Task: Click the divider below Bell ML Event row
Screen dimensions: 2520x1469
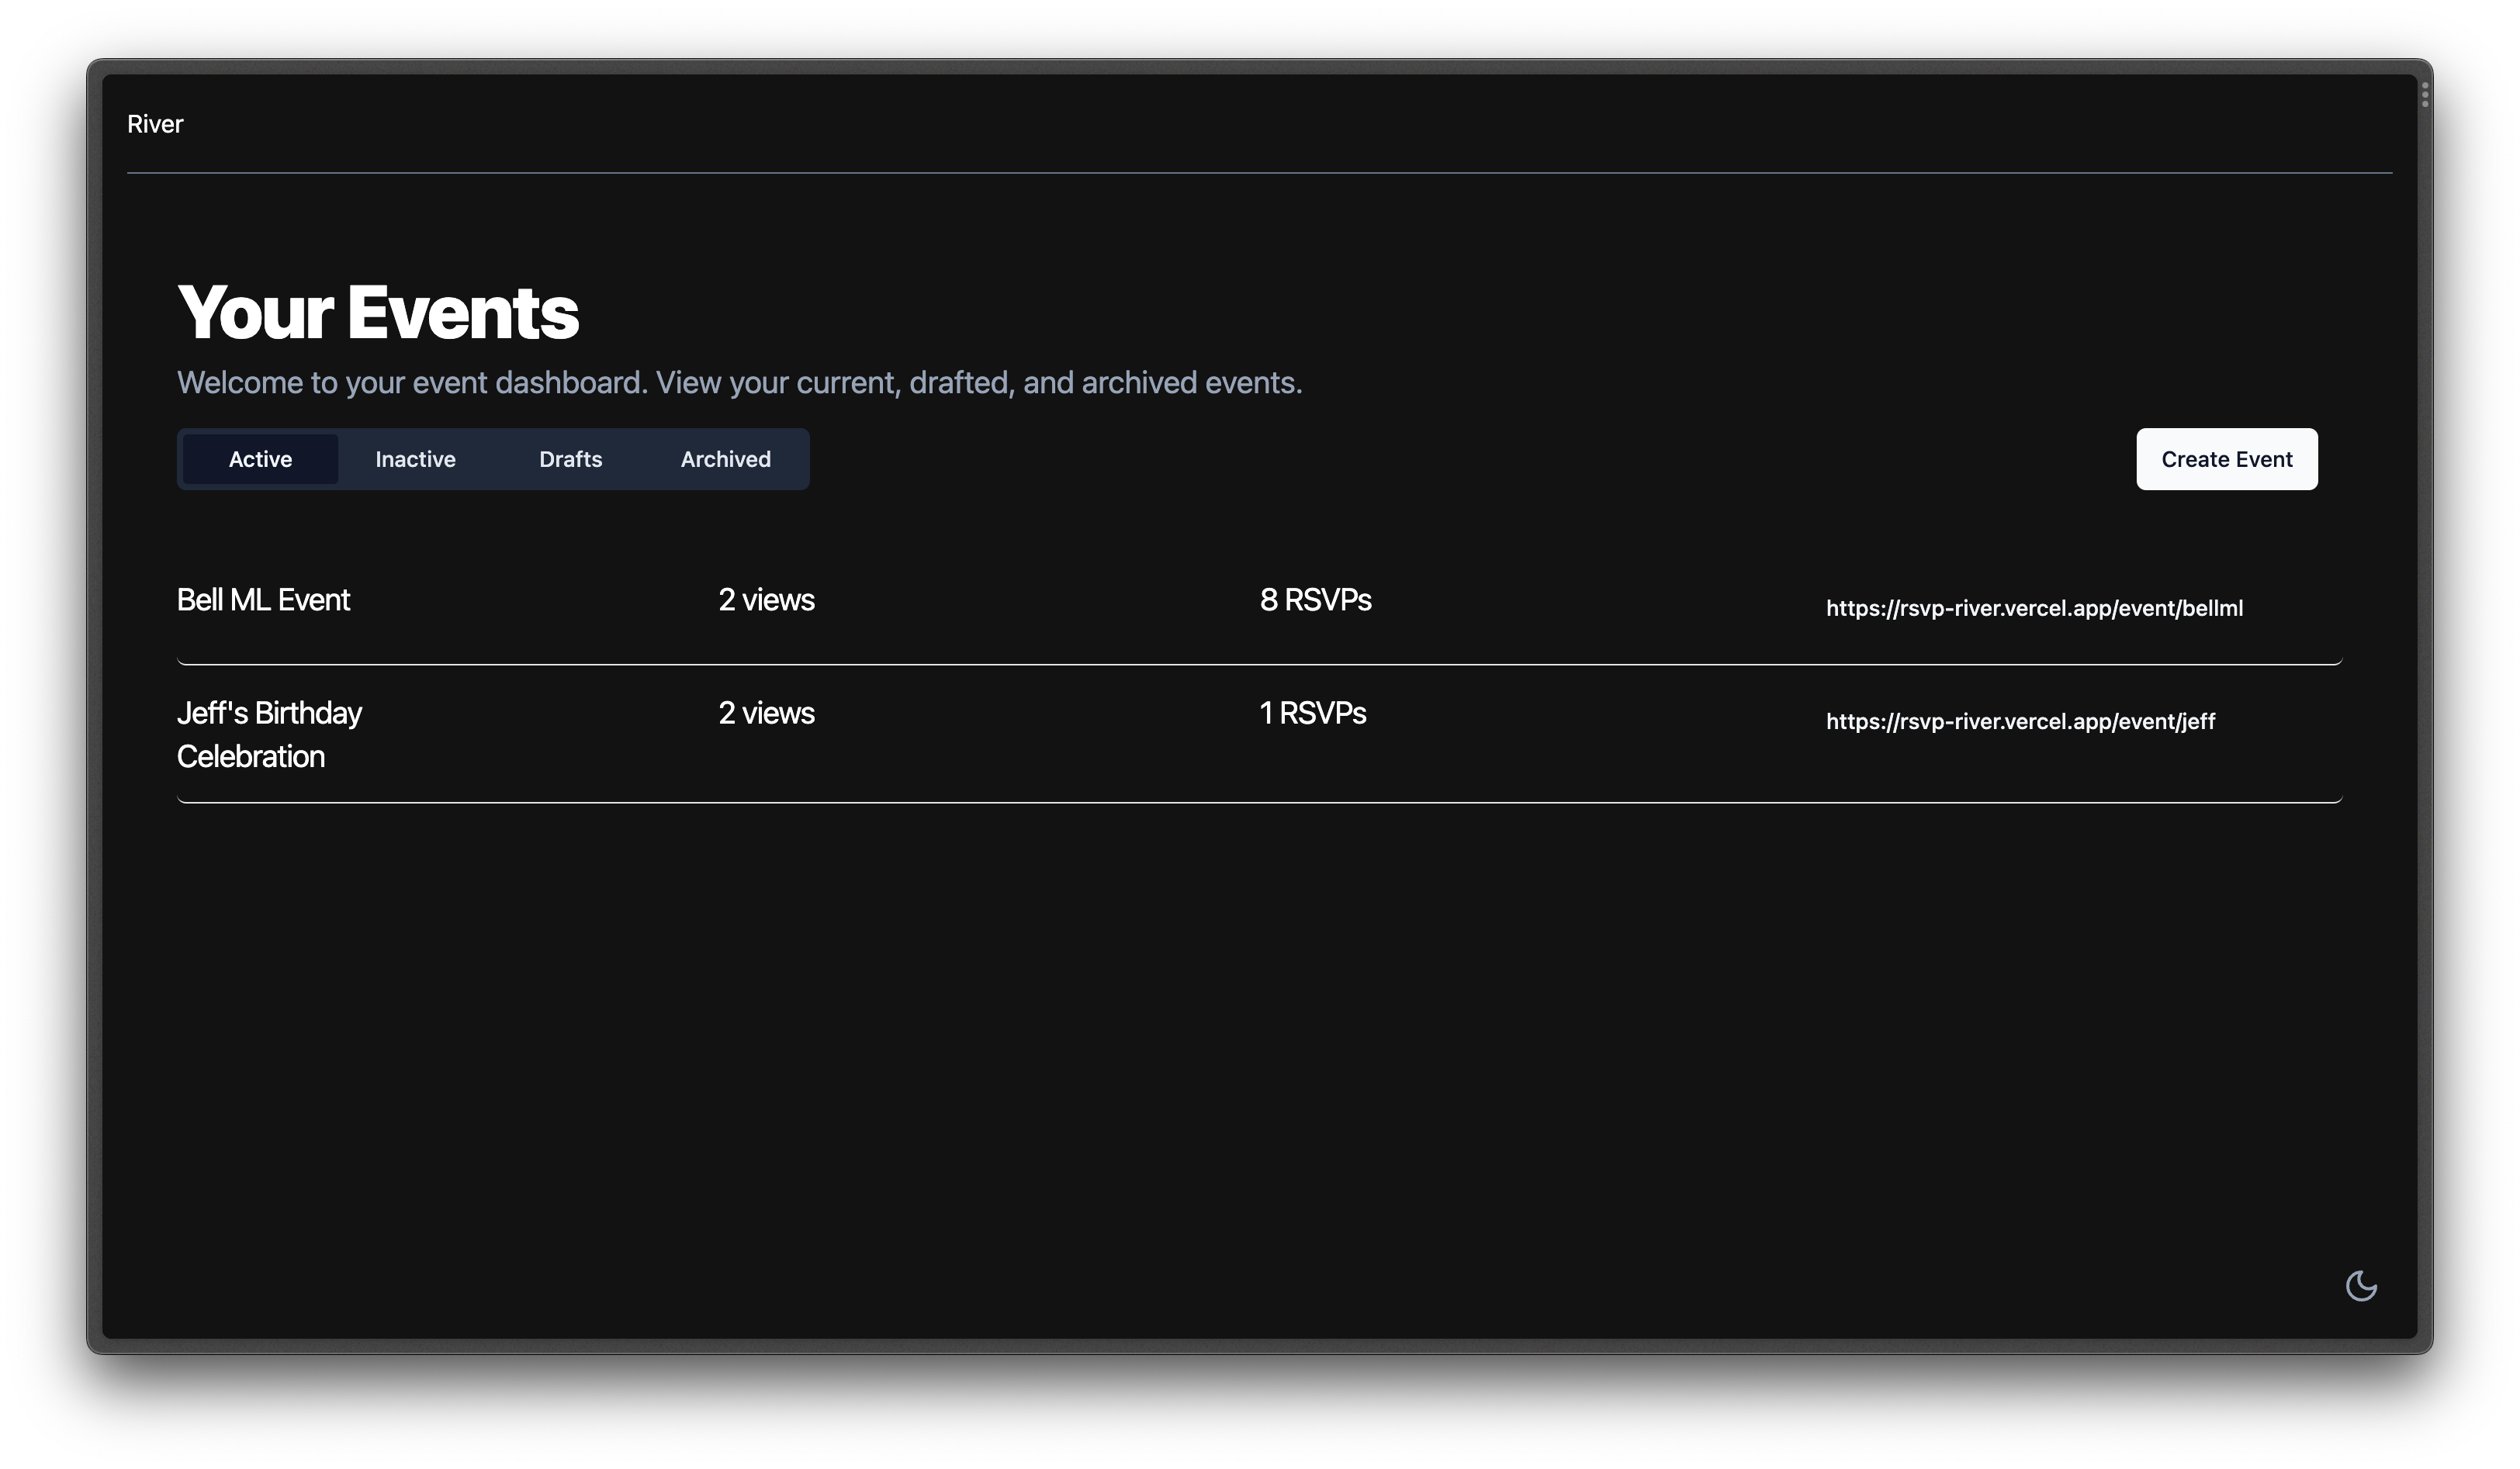Action: pos(1259,663)
